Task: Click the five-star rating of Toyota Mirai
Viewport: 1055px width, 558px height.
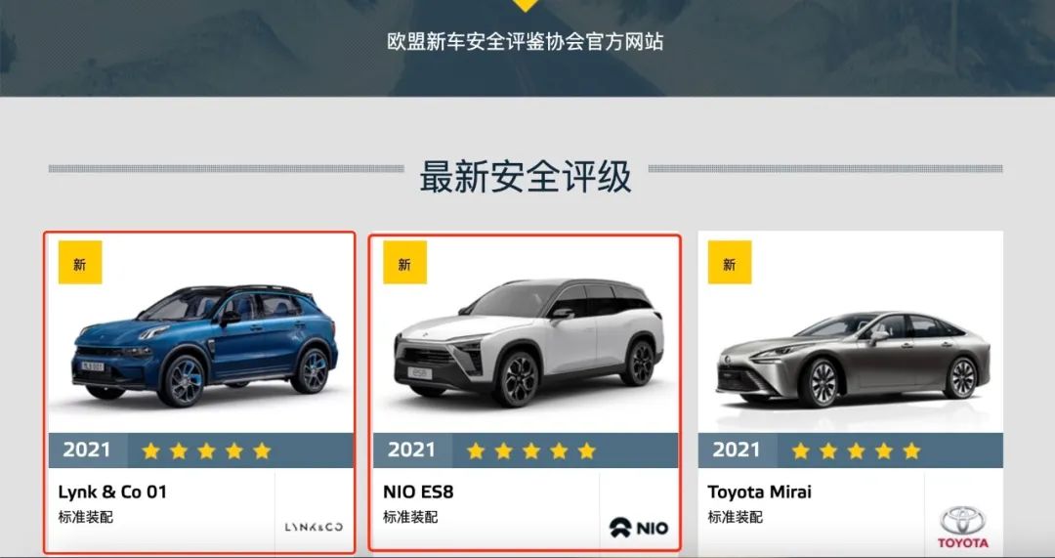Action: tap(856, 451)
